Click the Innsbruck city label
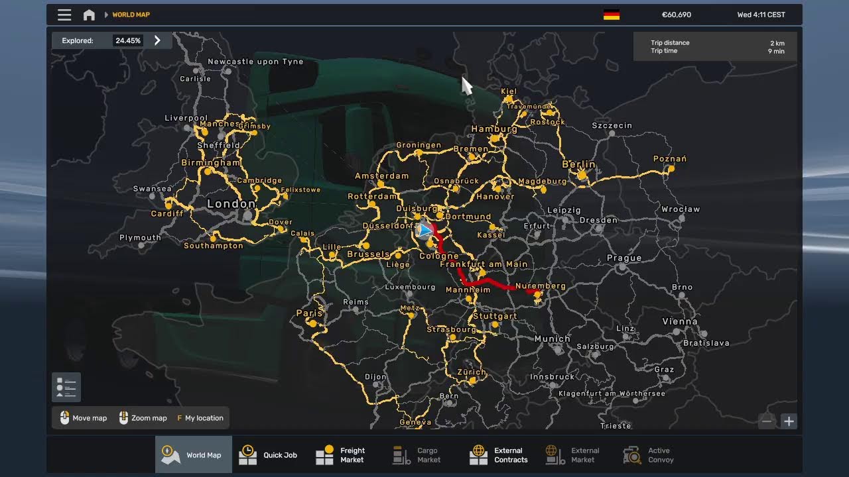Image resolution: width=849 pixels, height=477 pixels. coord(553,377)
